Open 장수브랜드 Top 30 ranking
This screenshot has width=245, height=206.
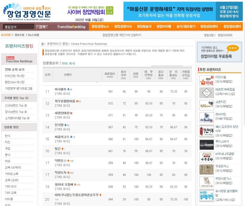16,112
